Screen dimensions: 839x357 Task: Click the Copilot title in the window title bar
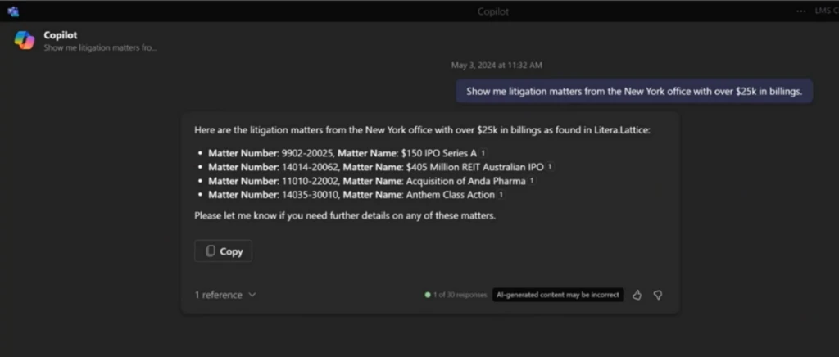(492, 11)
